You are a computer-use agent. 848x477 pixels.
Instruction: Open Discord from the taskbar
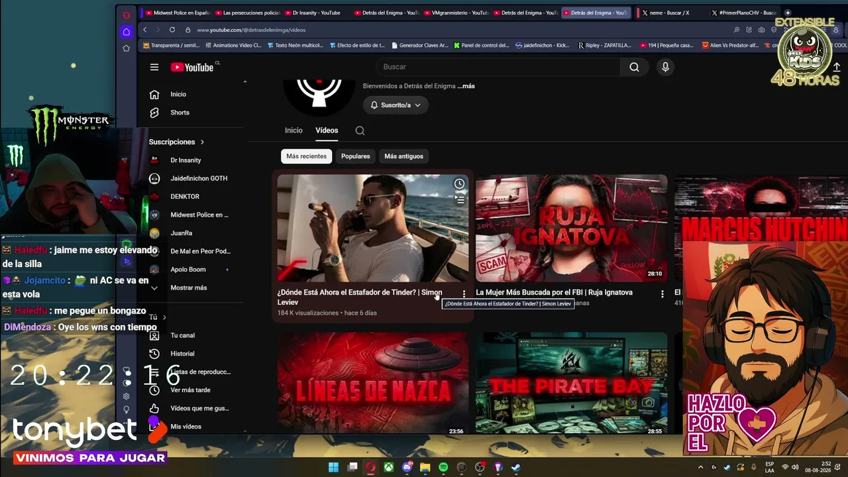pyautogui.click(x=407, y=467)
